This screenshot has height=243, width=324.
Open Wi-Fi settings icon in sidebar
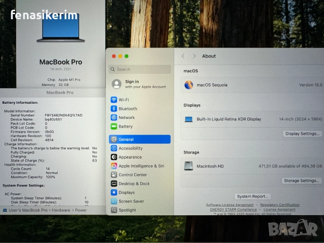point(113,100)
